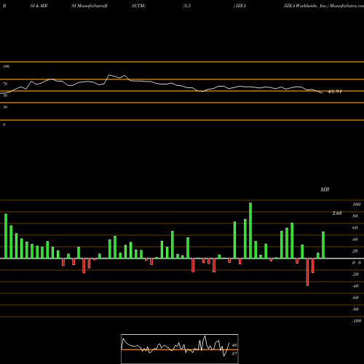This screenshot has height=364, width=364.
Task: Click the ') IZEA' ticker label in header
Action: [x=240, y=6]
